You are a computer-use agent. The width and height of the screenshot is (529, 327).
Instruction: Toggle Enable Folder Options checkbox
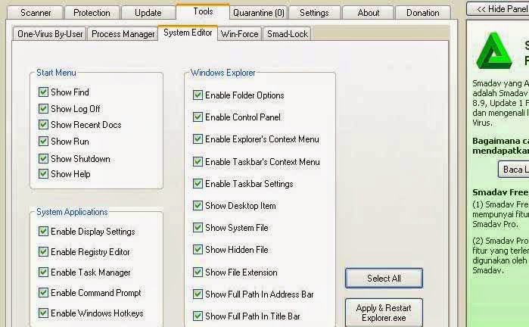pos(198,95)
